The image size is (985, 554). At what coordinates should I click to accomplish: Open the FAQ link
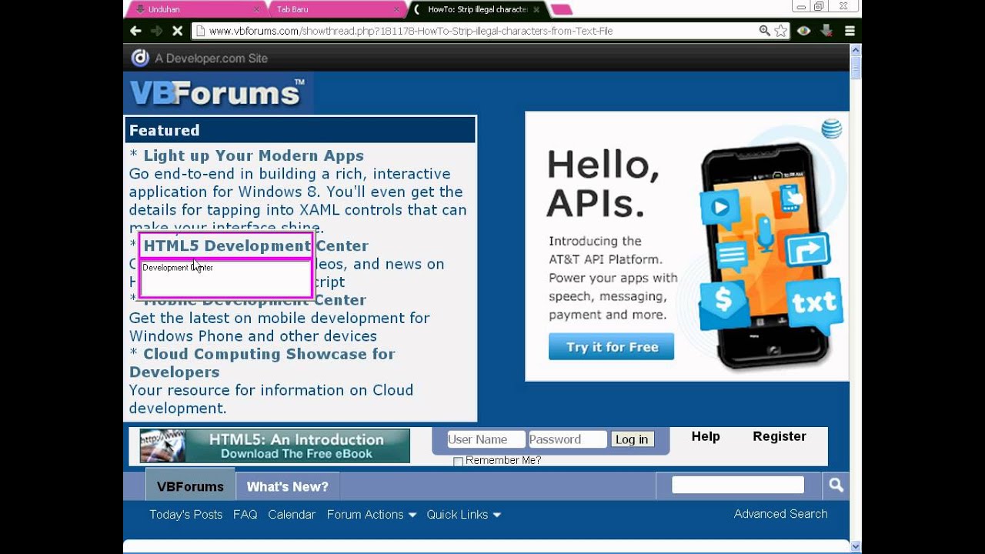coord(245,515)
